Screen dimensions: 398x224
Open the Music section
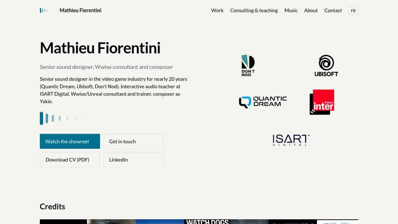click(x=291, y=11)
